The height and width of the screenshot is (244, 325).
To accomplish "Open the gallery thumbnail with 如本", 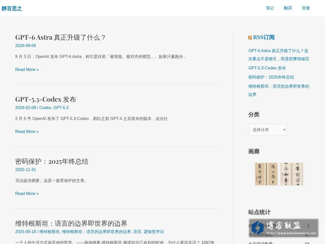I will coord(292,174).
